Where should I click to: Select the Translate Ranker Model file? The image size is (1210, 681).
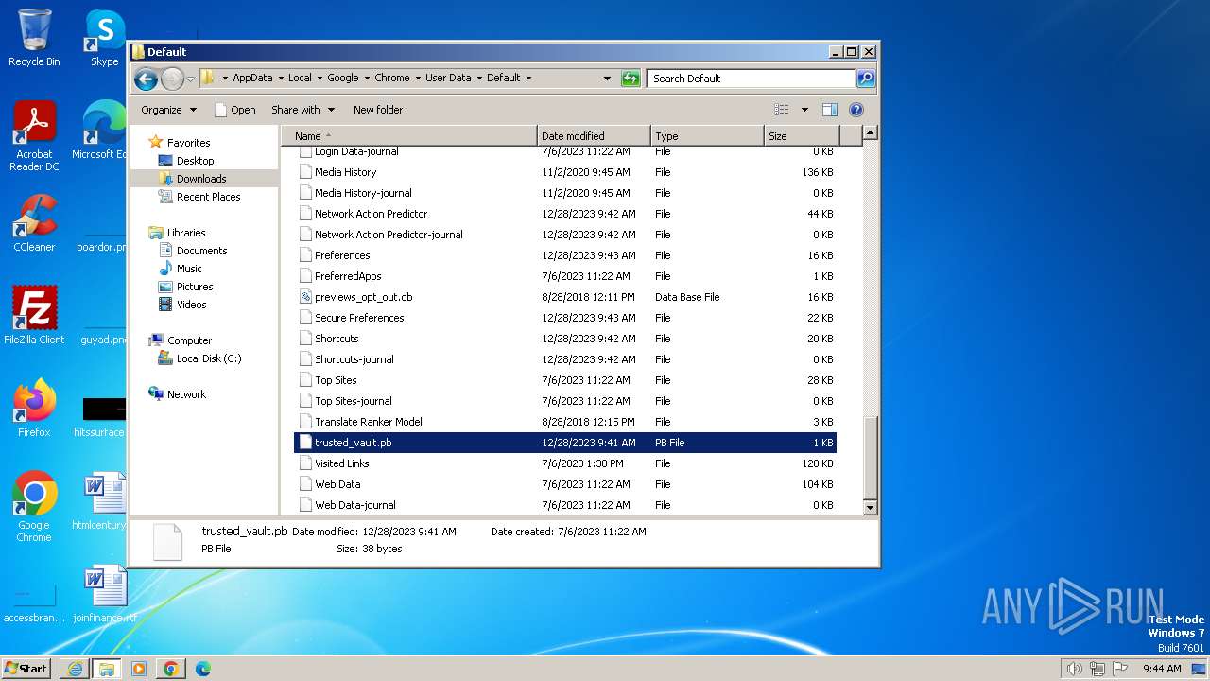coord(368,422)
